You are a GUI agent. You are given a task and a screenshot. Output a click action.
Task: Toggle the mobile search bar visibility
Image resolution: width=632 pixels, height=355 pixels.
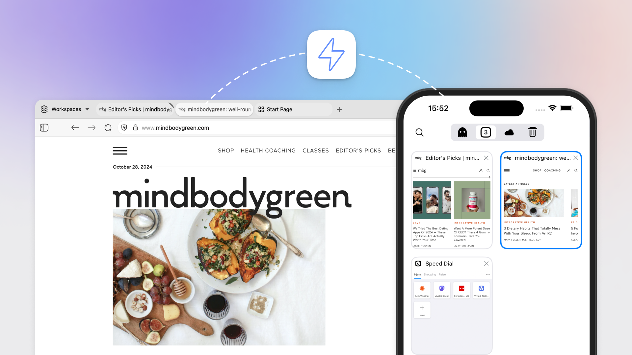[420, 132]
